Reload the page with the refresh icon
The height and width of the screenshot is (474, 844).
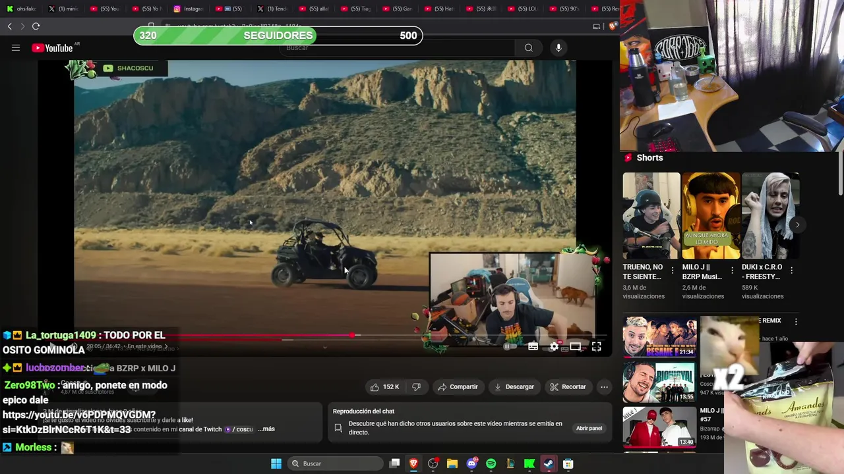(x=36, y=26)
